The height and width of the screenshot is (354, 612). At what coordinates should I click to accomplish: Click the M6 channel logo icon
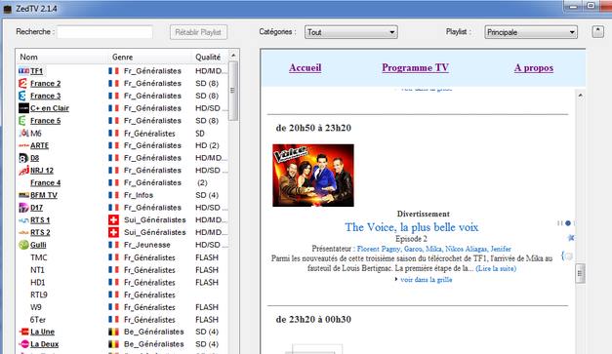click(23, 134)
